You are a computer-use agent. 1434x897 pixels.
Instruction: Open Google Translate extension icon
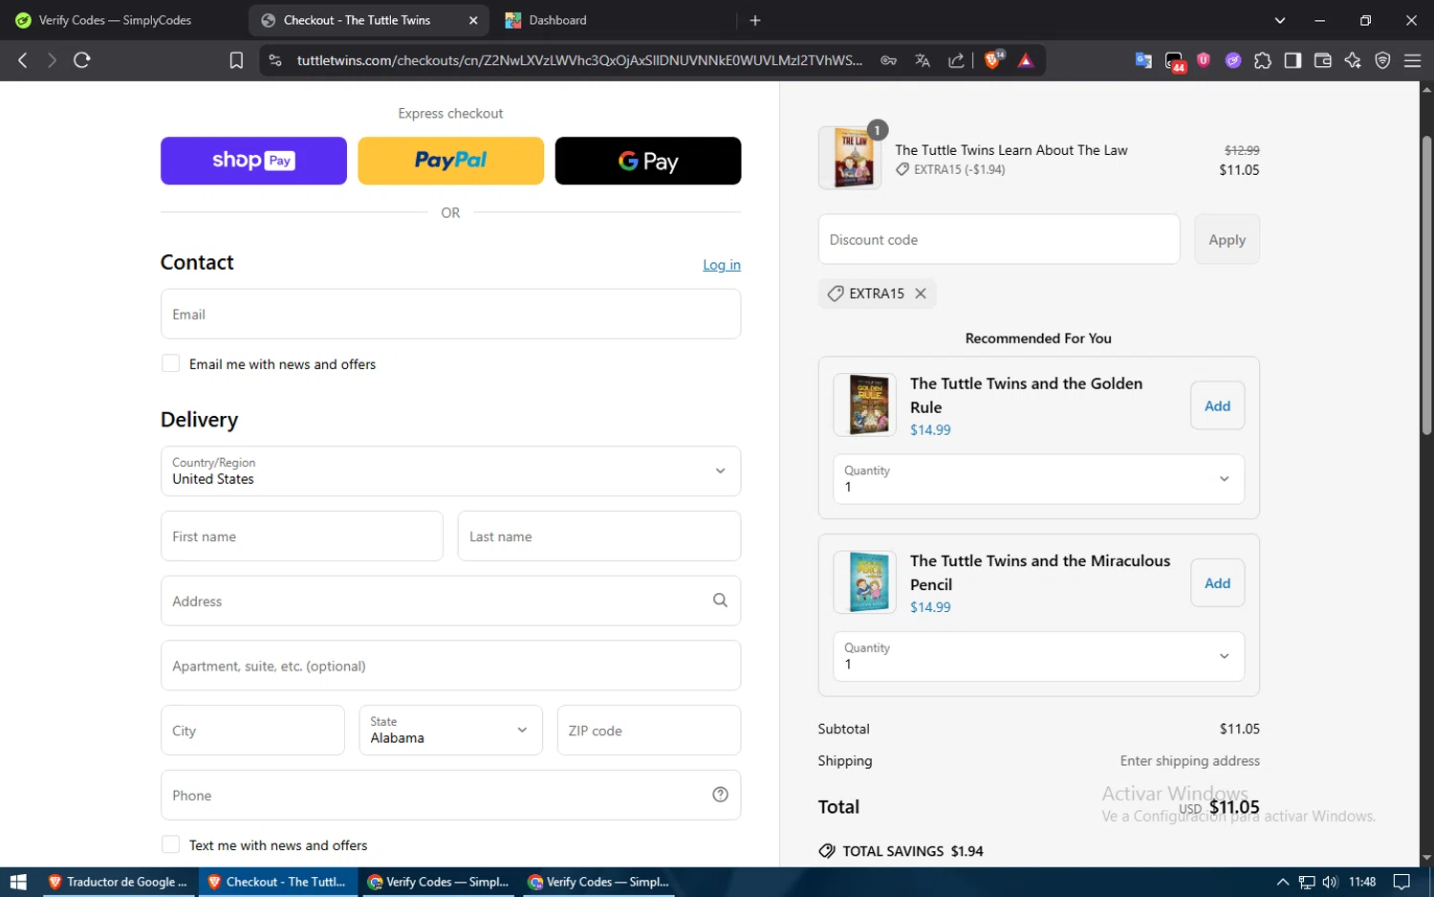pyautogui.click(x=1143, y=60)
